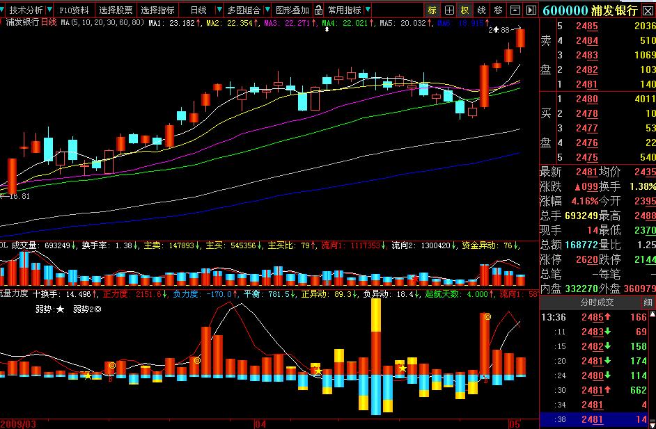The height and width of the screenshot is (429, 656).
Task: Expand the dropdown arrow next to 日线
Action: click(219, 10)
